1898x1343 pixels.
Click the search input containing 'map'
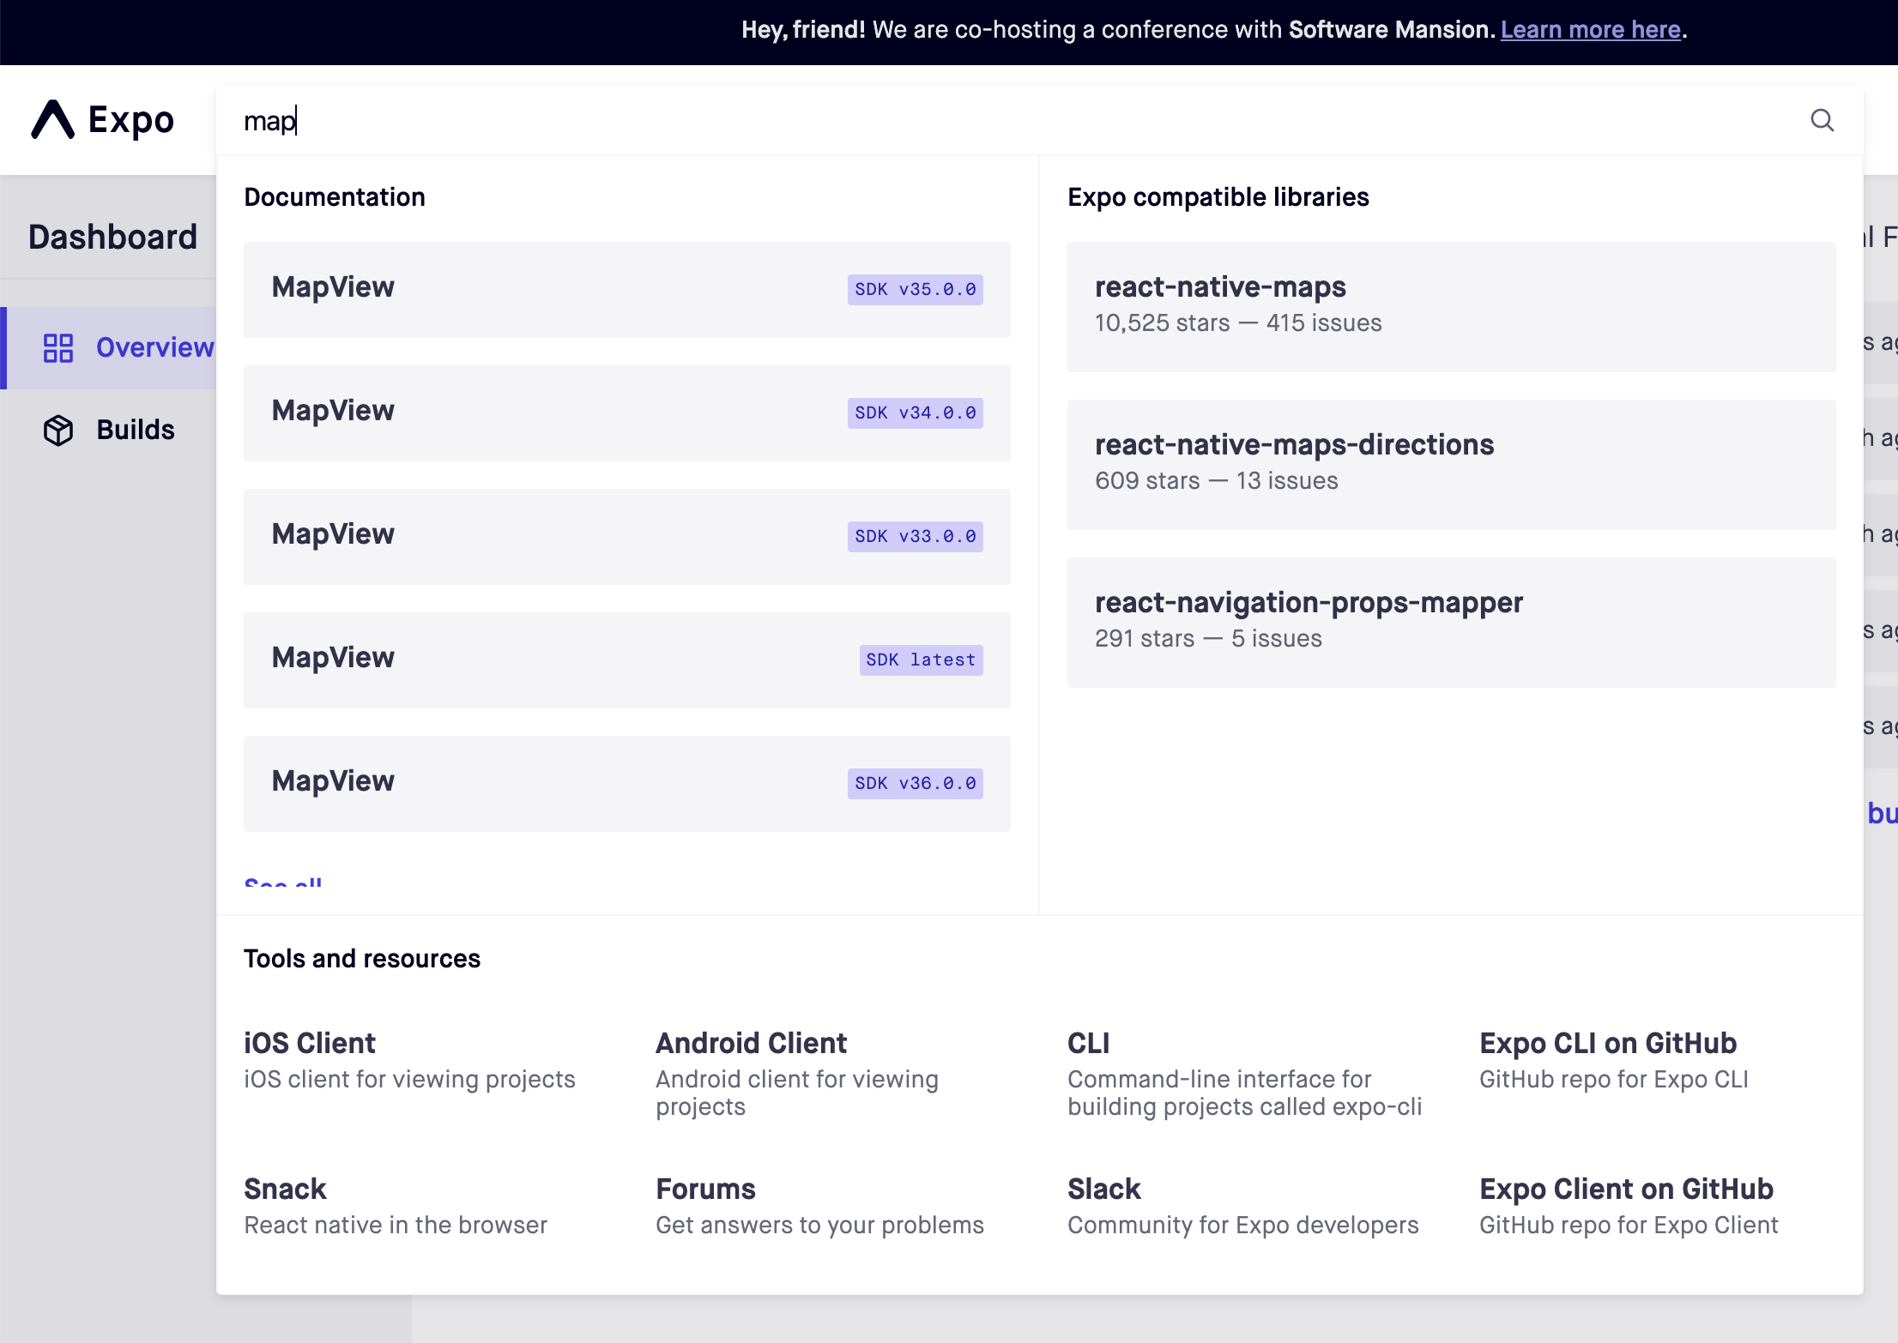coord(601,121)
